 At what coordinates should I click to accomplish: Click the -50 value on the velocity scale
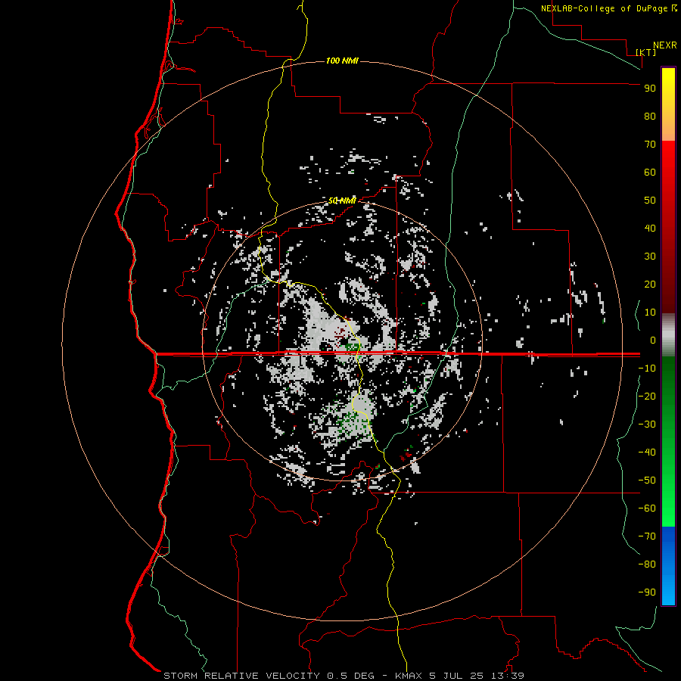[x=647, y=480]
